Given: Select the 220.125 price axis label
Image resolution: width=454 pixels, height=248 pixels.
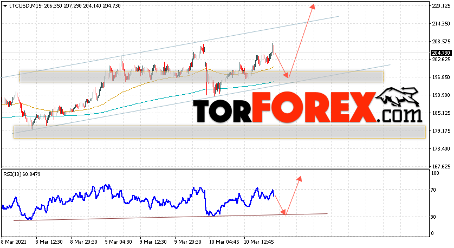Looking at the screenshot, I should click(x=441, y=6).
